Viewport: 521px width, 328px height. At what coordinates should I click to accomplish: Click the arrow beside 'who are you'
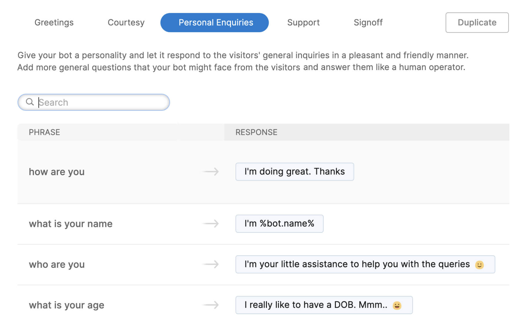point(210,264)
